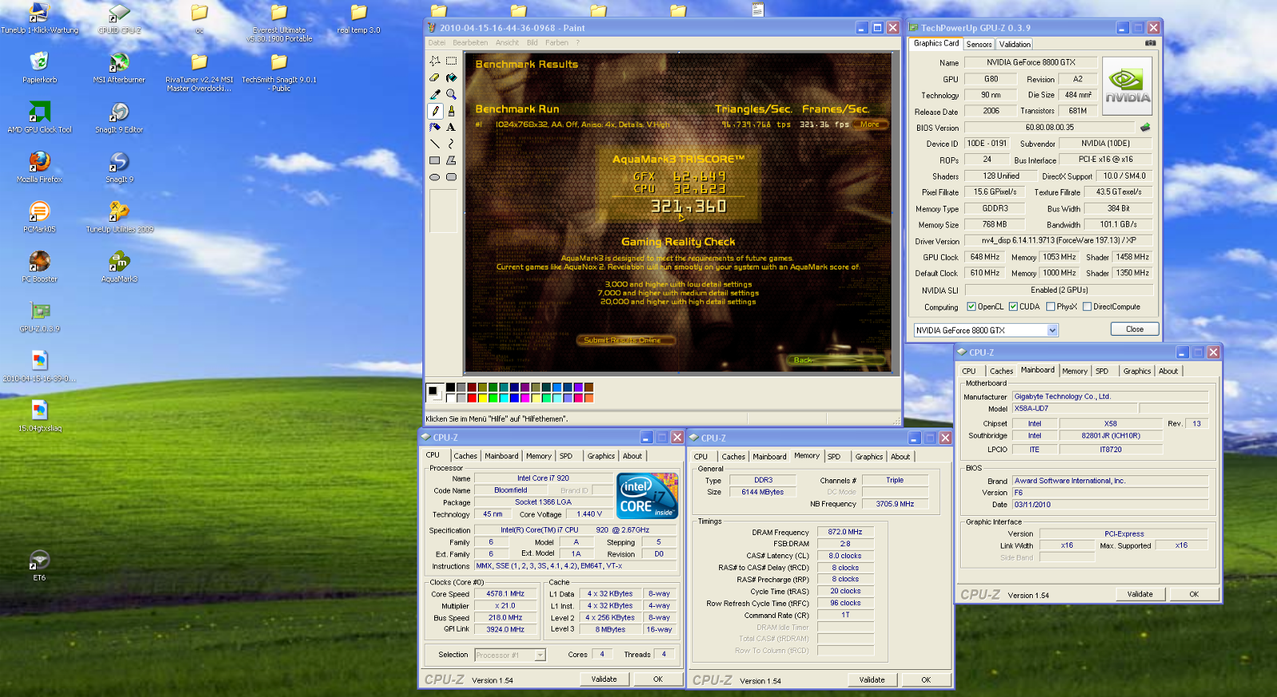
Task: Toggle the CUDA checkbox in GPU-Z
Action: click(1013, 306)
